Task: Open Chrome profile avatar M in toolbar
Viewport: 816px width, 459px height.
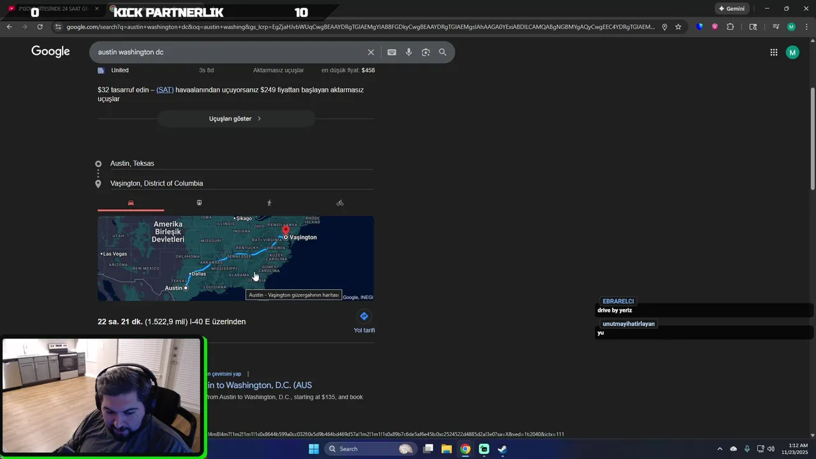Action: click(791, 27)
